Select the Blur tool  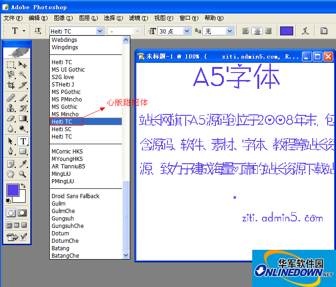click(x=10, y=128)
